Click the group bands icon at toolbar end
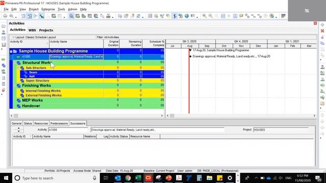Viewport: 326px width, 183px height. tap(283, 16)
